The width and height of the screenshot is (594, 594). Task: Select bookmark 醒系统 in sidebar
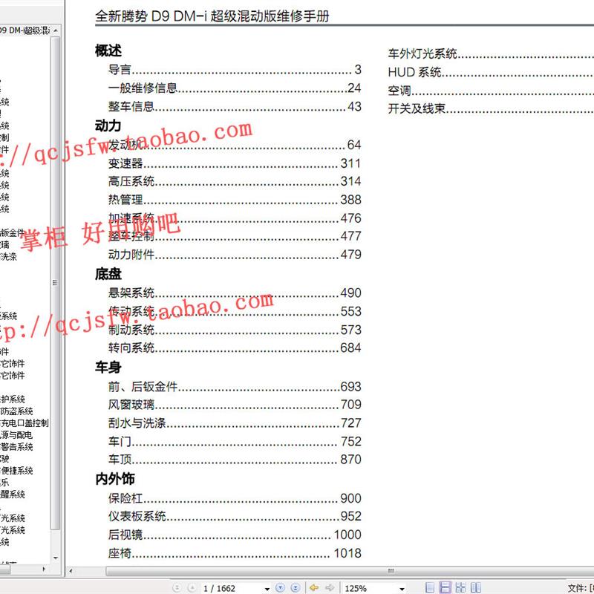pos(13,495)
